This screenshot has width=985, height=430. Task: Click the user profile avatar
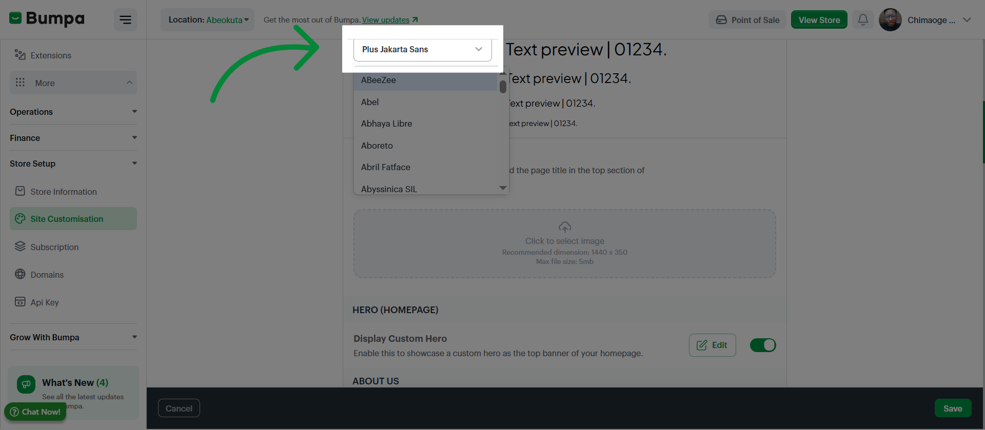[890, 20]
